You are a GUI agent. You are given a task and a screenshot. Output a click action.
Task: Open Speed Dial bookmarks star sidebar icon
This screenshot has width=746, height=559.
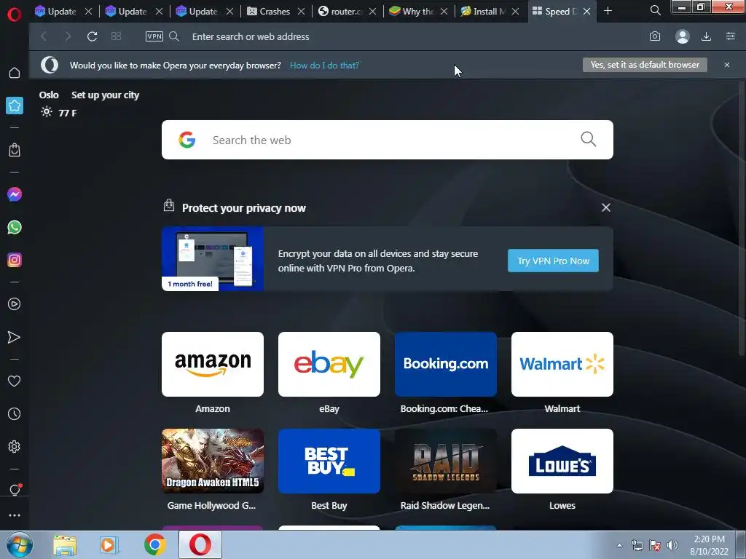point(15,106)
